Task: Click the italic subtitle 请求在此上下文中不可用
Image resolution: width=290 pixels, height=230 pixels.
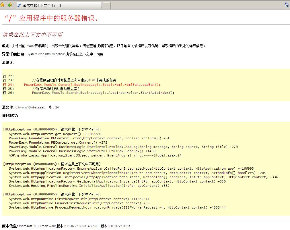Action: 32,35
